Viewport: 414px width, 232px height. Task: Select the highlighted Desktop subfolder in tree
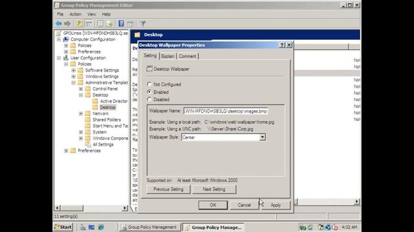[107, 108]
